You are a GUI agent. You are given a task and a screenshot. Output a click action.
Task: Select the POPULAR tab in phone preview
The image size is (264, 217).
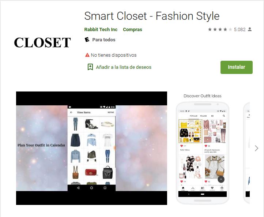click(193, 116)
